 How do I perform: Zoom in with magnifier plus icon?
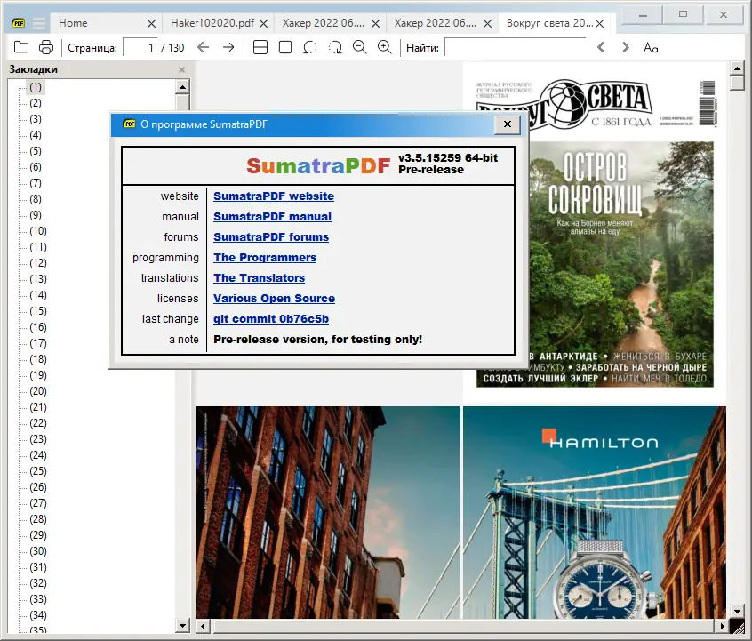[385, 47]
